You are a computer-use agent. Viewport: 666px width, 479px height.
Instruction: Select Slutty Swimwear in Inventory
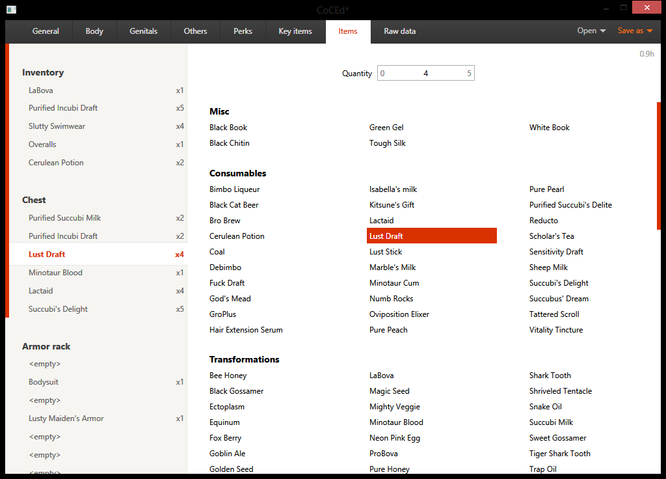coord(57,126)
